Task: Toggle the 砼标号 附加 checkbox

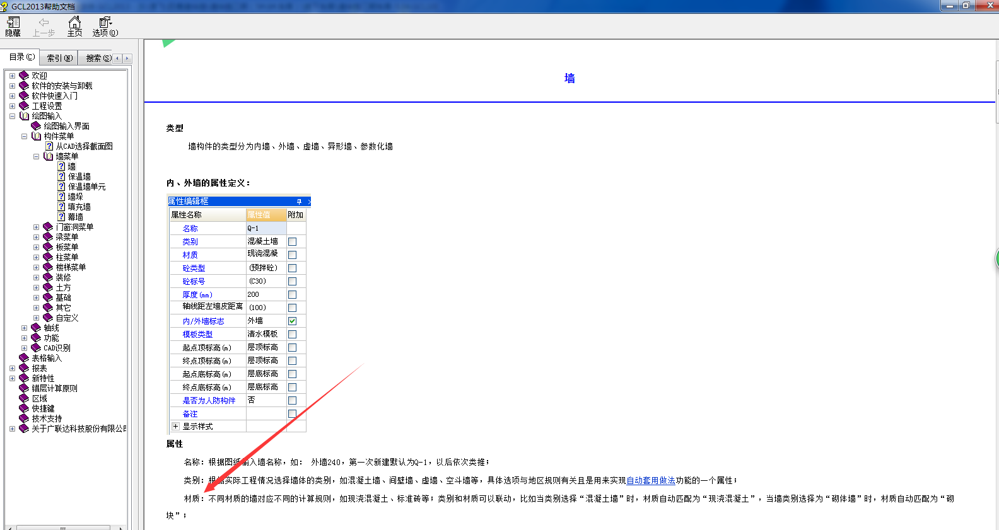Action: click(292, 281)
